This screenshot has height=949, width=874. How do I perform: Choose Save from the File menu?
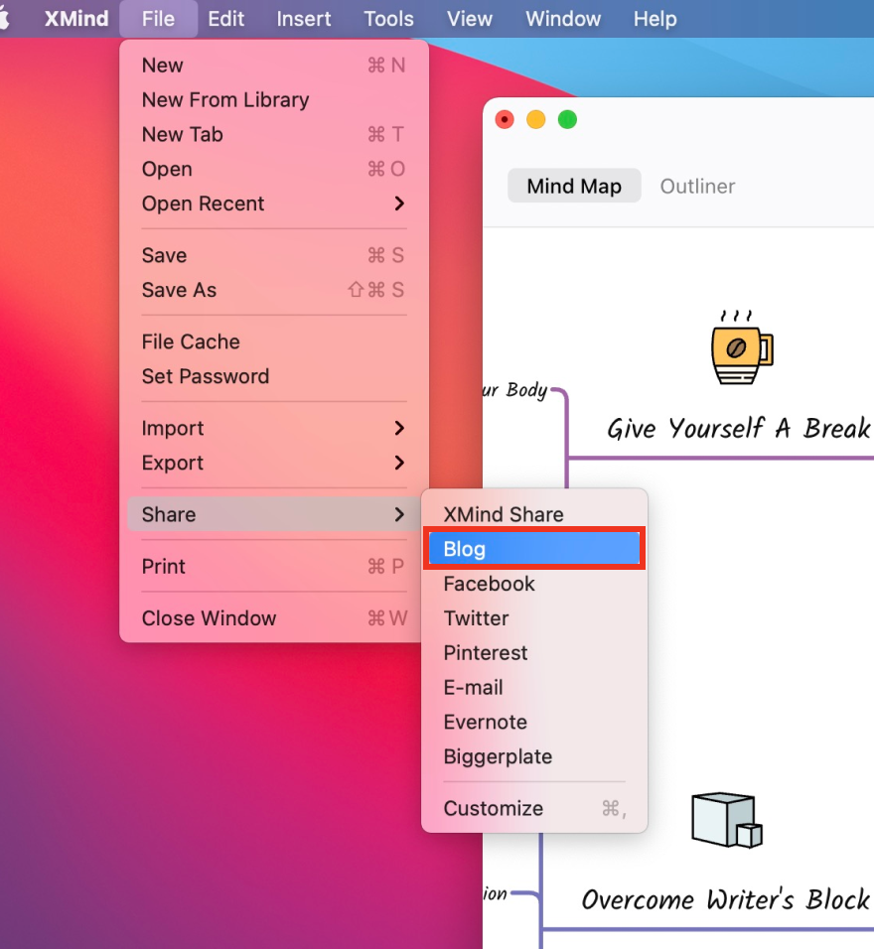point(274,255)
